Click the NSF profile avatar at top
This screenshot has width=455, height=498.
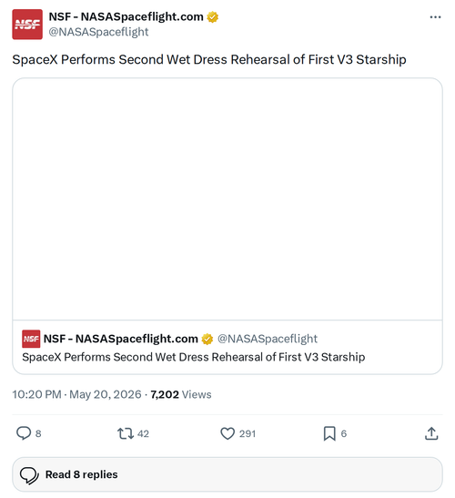(27, 25)
